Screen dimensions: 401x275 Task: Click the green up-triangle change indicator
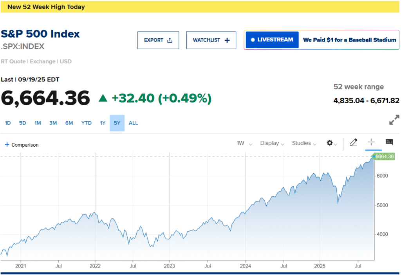(x=103, y=98)
